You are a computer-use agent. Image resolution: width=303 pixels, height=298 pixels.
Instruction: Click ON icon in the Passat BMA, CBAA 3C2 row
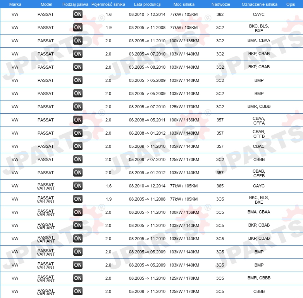[78, 41]
